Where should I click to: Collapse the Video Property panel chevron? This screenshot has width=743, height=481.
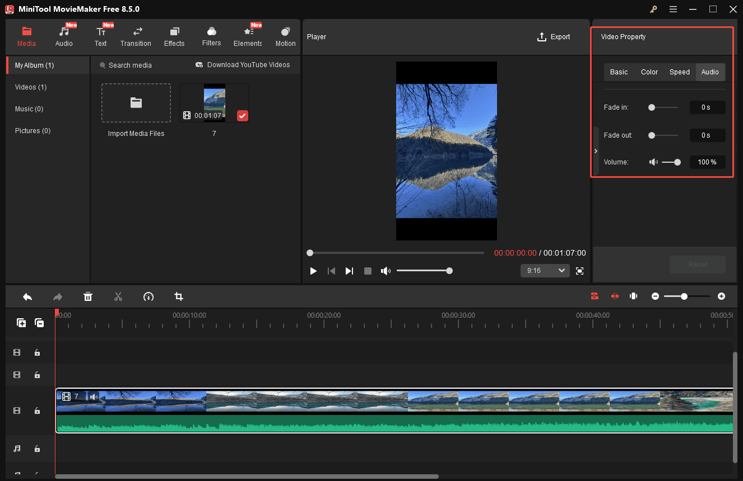pyautogui.click(x=596, y=150)
